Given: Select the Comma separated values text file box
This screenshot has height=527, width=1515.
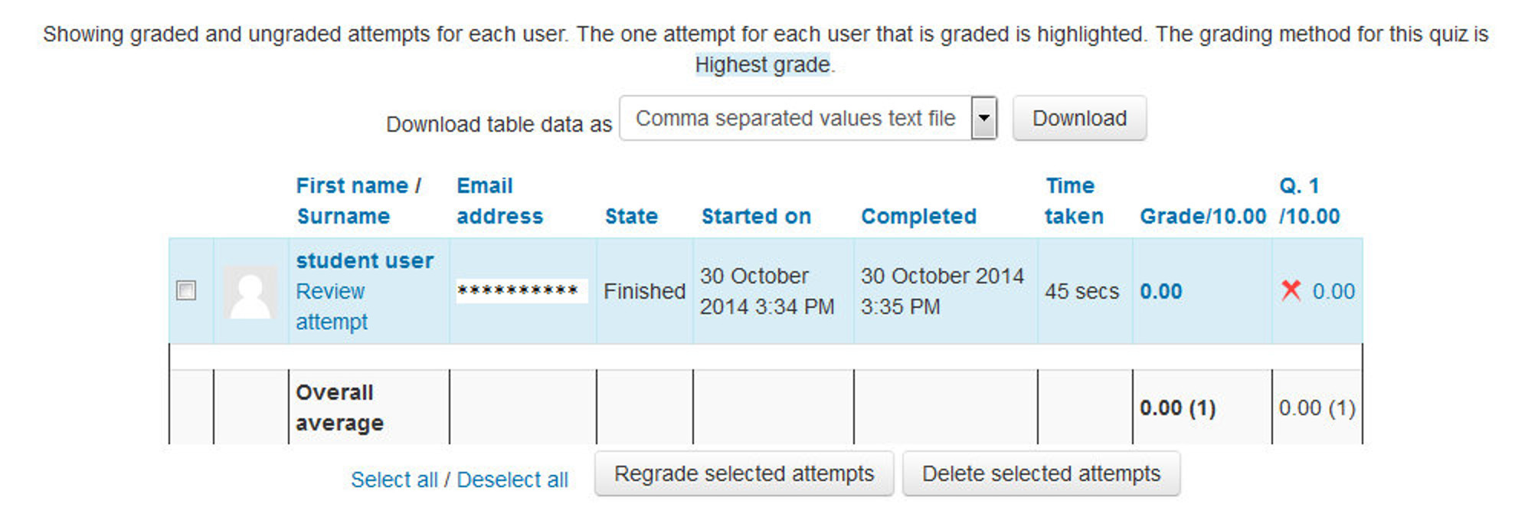Looking at the screenshot, I should pyautogui.click(x=795, y=119).
